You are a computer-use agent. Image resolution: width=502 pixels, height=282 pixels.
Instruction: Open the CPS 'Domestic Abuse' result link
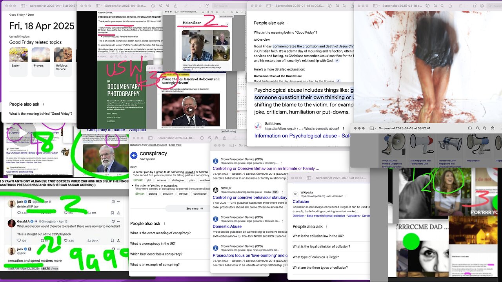click(227, 226)
